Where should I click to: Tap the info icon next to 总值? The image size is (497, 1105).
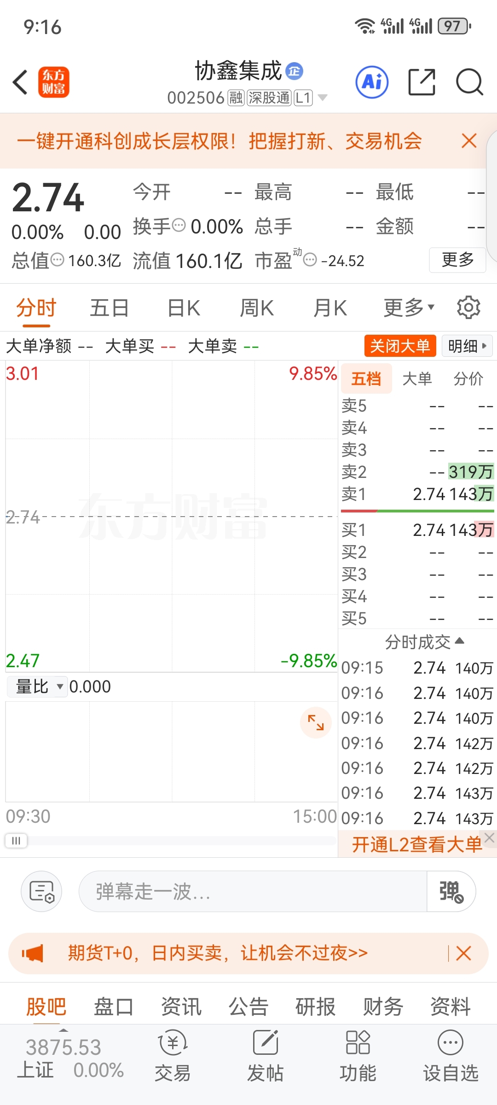[57, 260]
